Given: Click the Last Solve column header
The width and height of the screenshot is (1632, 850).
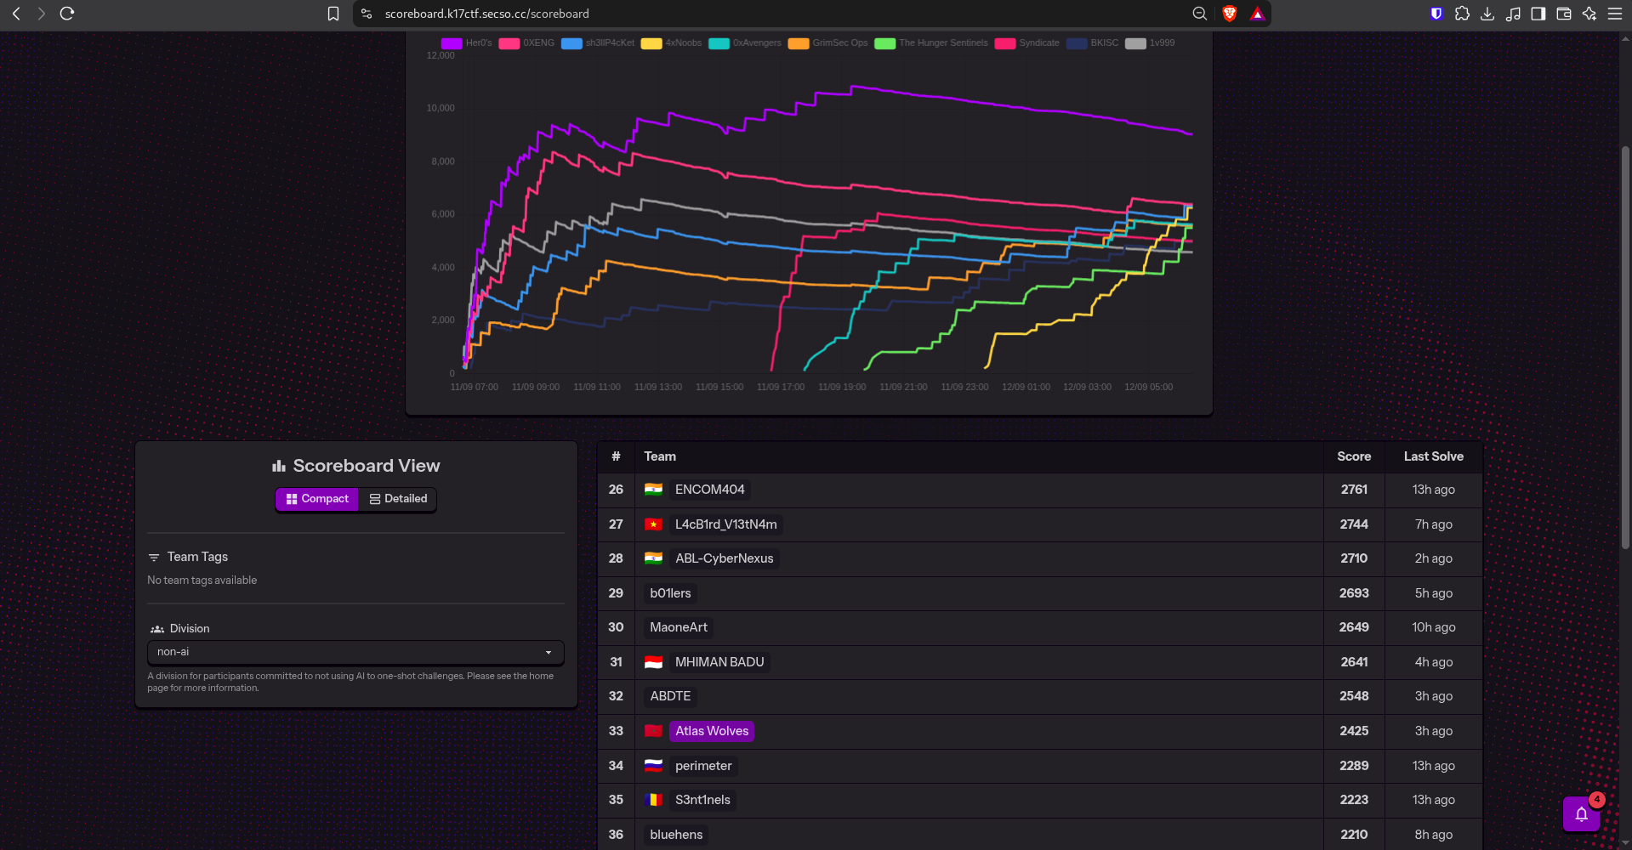Looking at the screenshot, I should (x=1434, y=456).
